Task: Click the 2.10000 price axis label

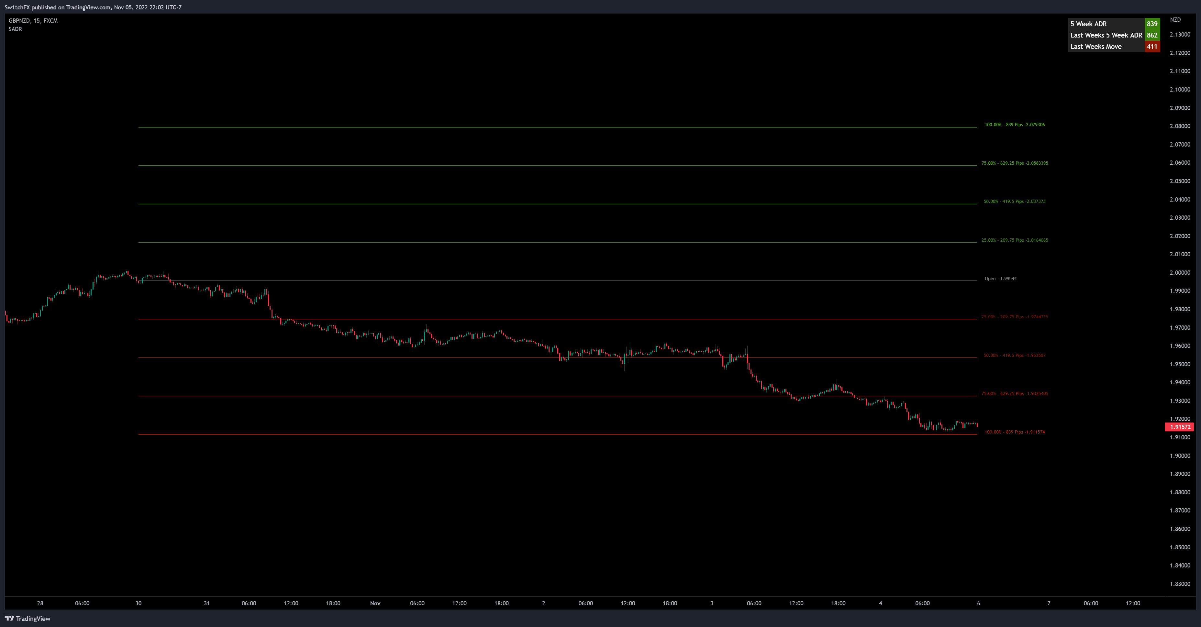Action: [x=1180, y=90]
